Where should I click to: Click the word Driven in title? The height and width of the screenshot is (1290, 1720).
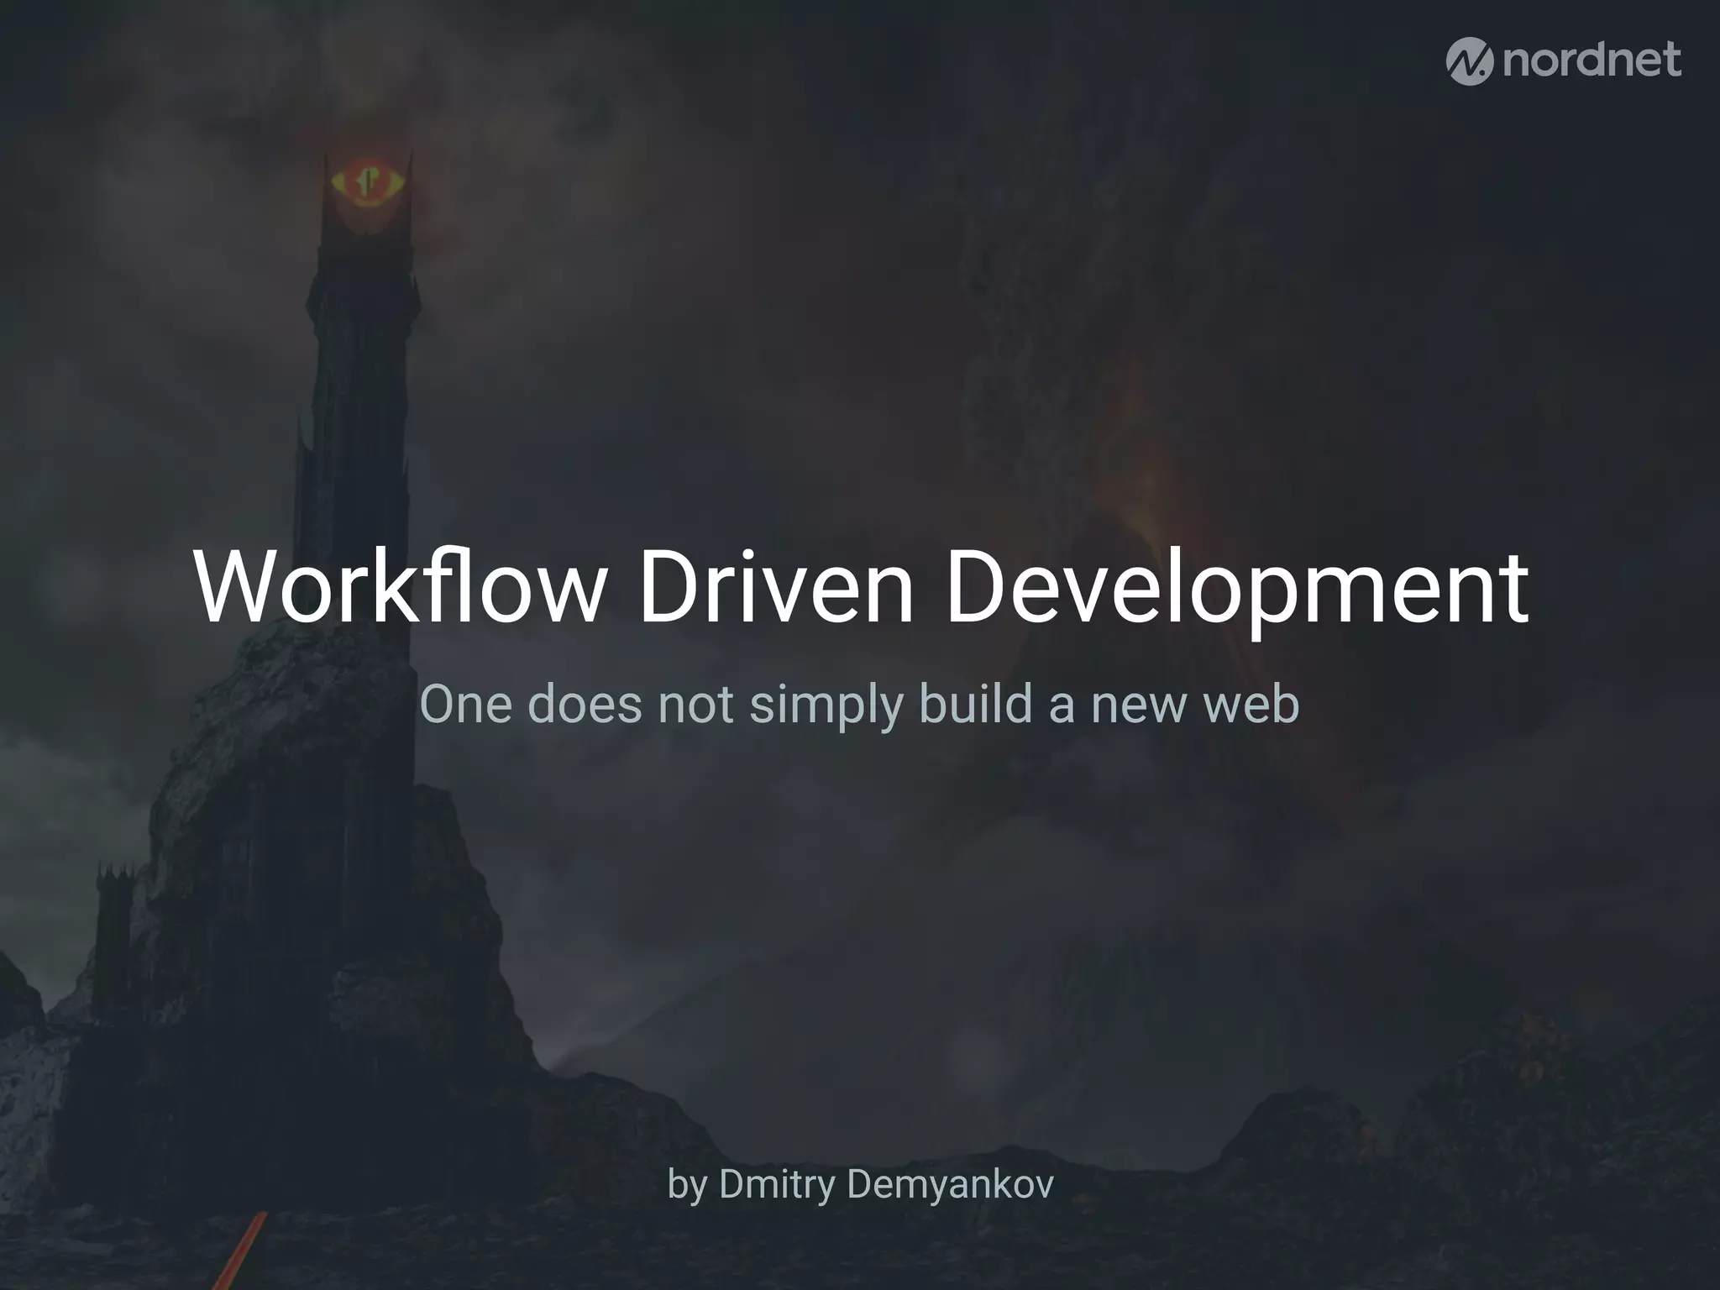click(x=776, y=585)
